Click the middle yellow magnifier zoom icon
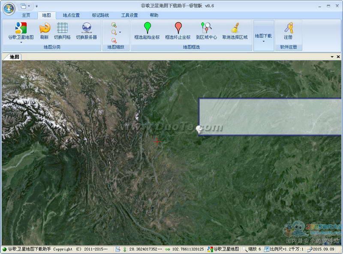 [114, 32]
